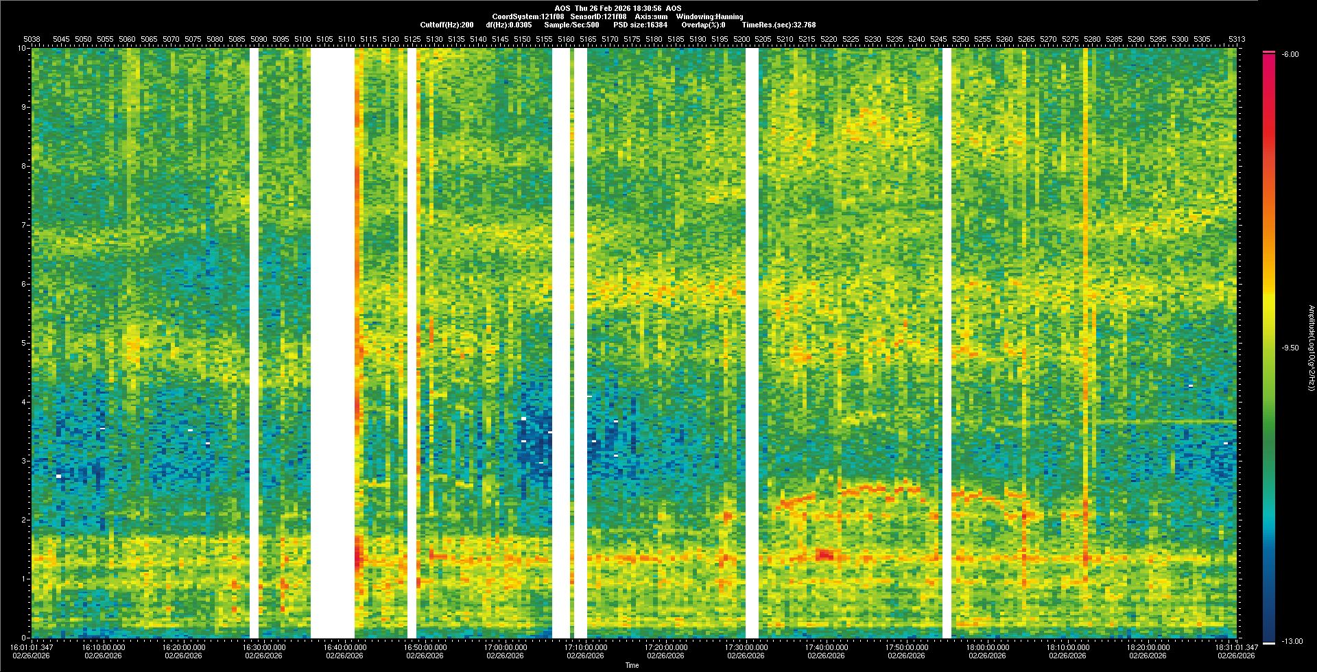This screenshot has width=1317, height=672.
Task: Click the "Time" x-axis title
Action: tap(632, 665)
